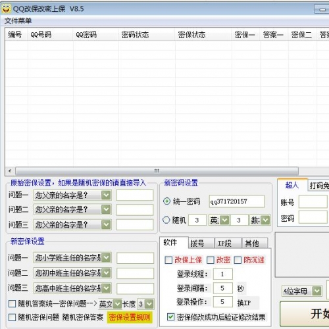329x329 pixels.
Task: Click the 登录操作 count field
Action: (223, 302)
